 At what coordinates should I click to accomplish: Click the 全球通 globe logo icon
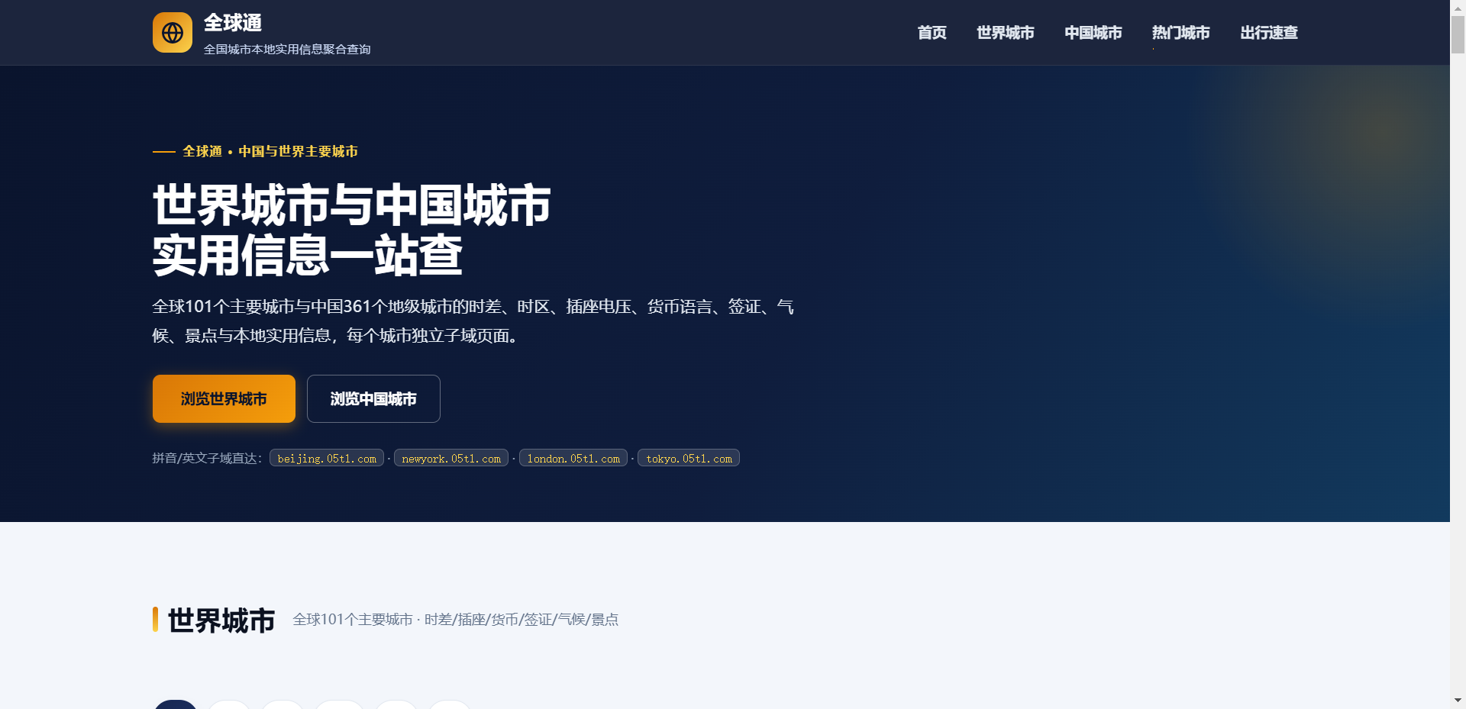(173, 33)
